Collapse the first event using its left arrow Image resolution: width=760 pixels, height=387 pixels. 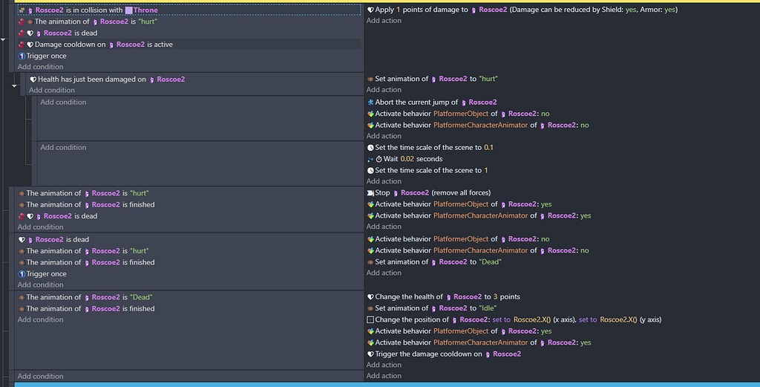click(x=4, y=37)
